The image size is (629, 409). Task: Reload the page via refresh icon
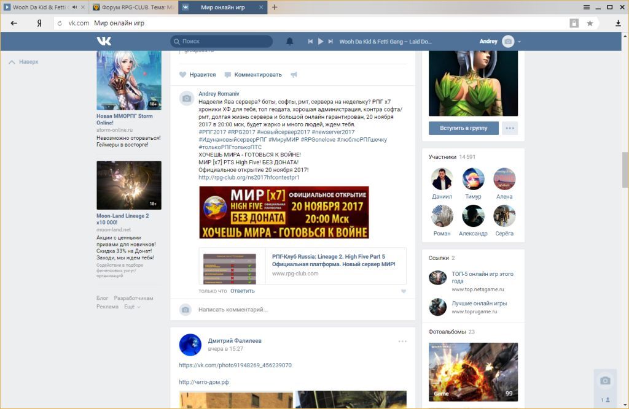point(60,23)
